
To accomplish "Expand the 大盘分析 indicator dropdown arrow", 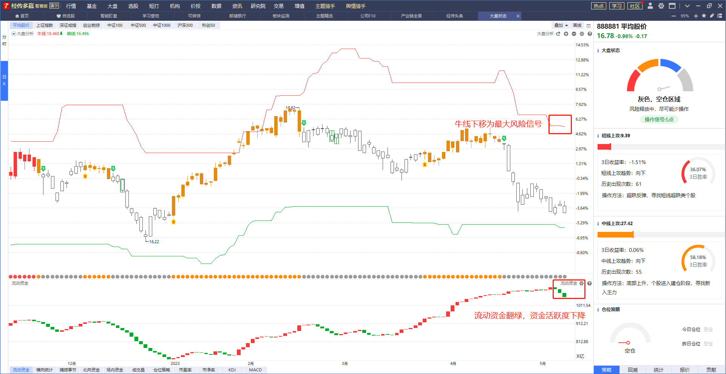I will click(14, 34).
